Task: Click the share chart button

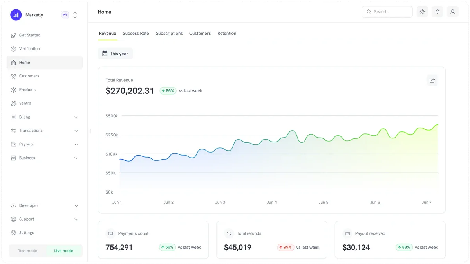Action: [432, 80]
